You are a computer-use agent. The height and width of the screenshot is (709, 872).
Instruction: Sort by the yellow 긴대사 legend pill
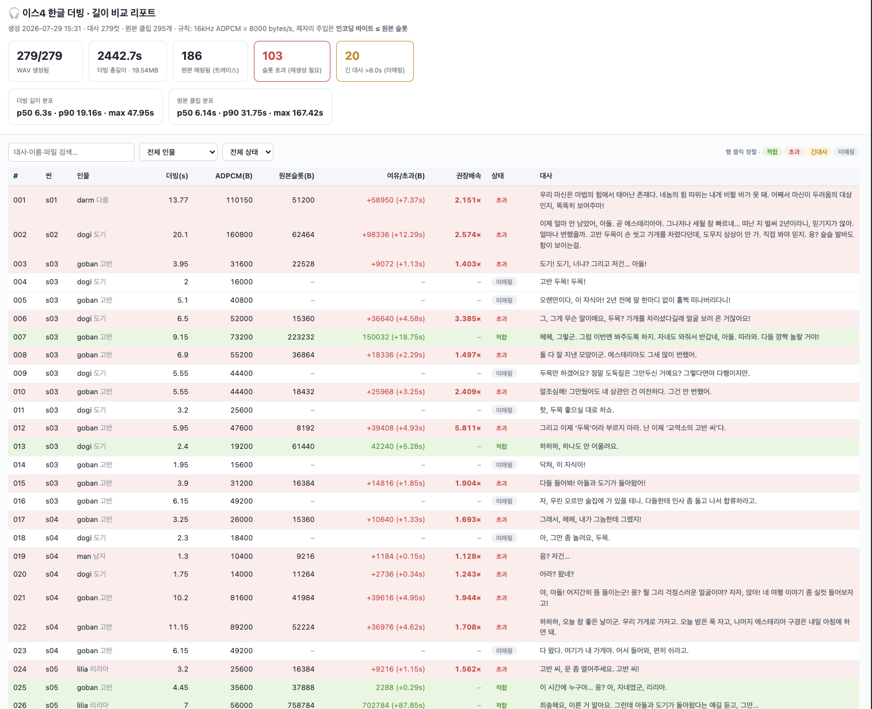point(818,152)
